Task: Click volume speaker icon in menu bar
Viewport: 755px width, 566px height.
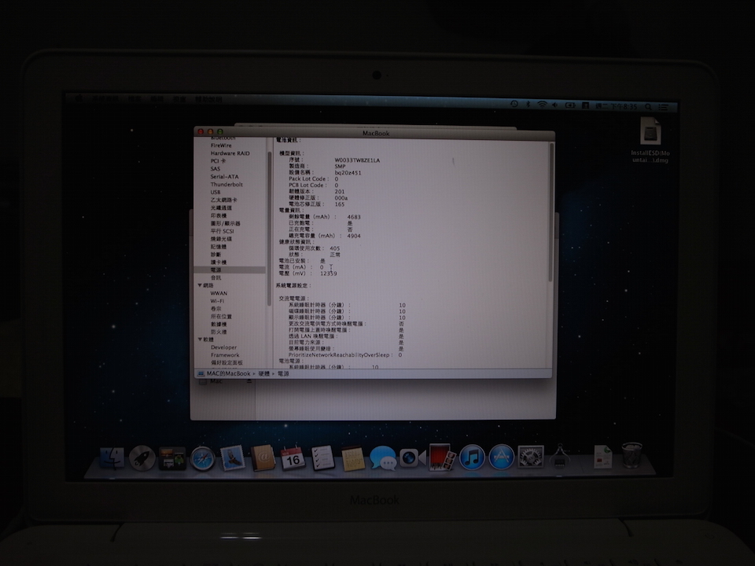Action: tap(555, 105)
